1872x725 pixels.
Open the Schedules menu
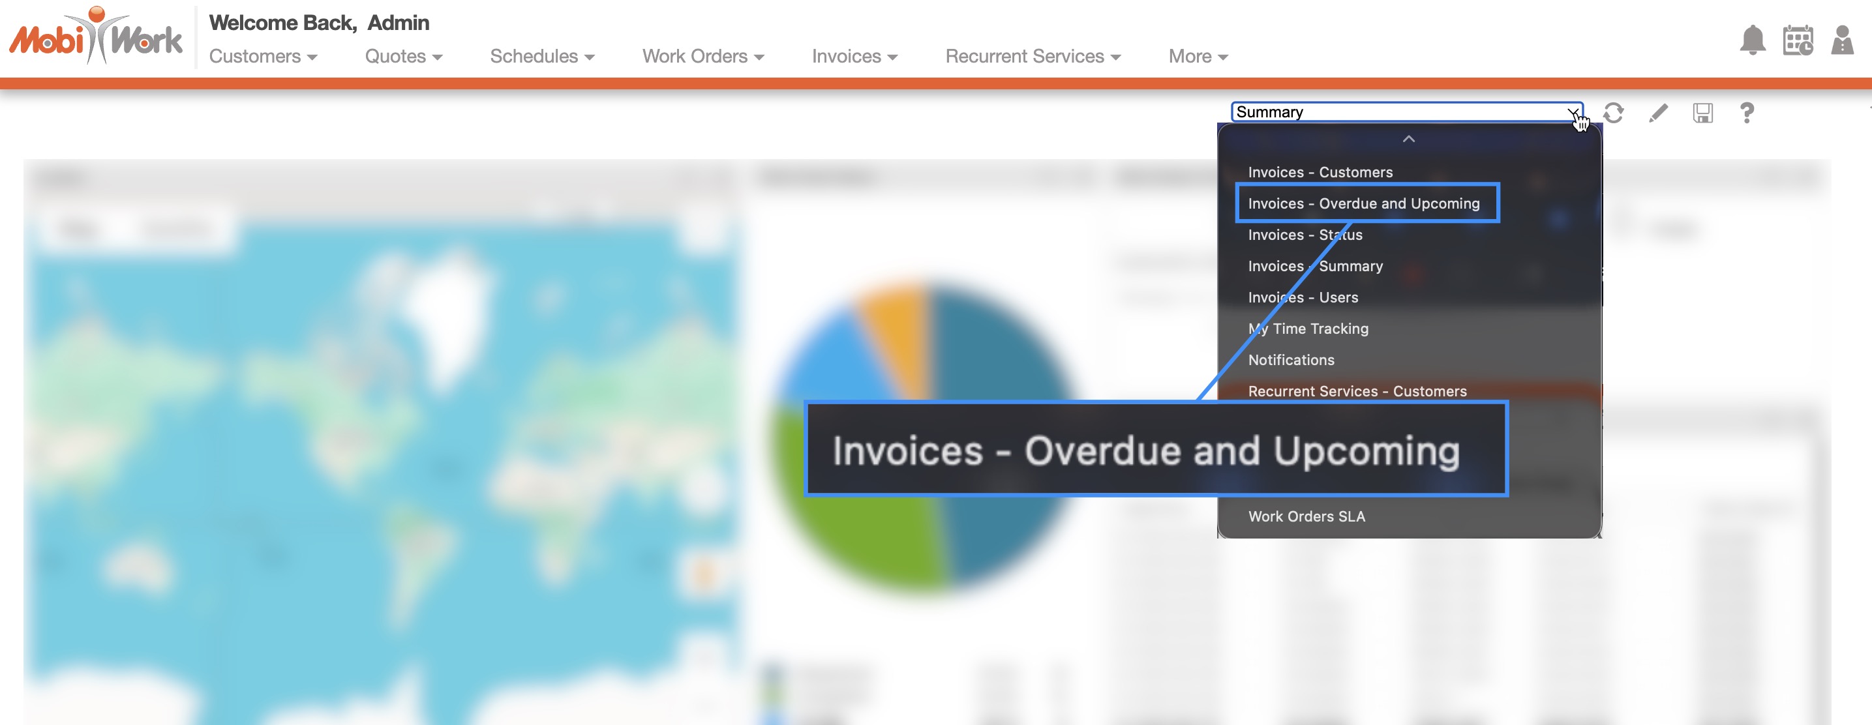tap(542, 57)
